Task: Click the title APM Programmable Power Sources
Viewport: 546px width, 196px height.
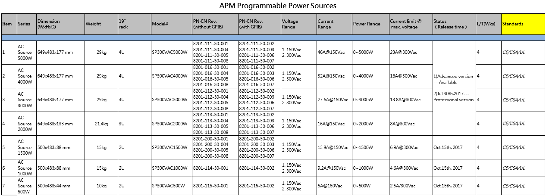Action: (x=278, y=6)
